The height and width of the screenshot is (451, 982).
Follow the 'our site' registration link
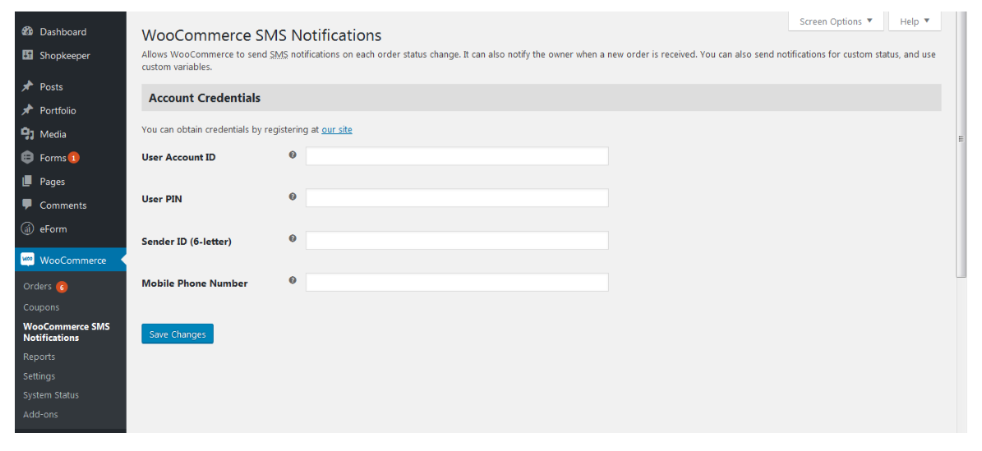337,130
